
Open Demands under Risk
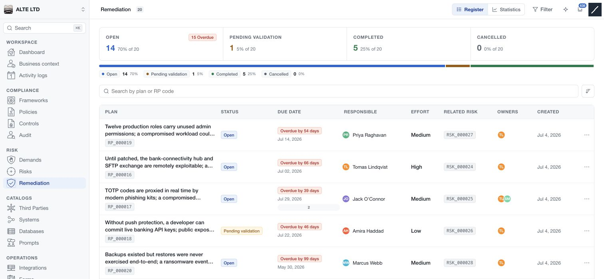44,160
